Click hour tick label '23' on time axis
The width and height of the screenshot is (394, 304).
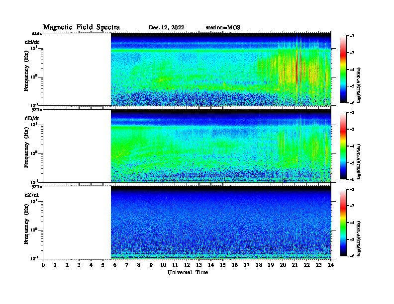coord(319,265)
